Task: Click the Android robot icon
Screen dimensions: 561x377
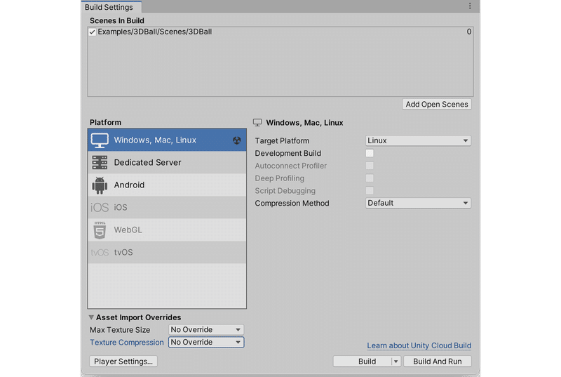Action: coord(100,185)
